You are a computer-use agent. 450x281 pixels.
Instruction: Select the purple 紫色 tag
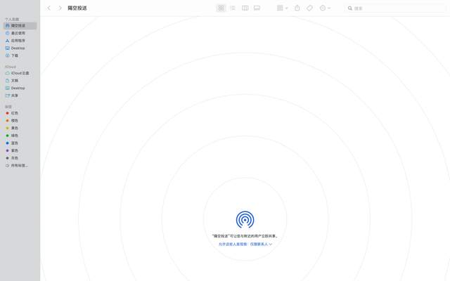tap(20, 150)
